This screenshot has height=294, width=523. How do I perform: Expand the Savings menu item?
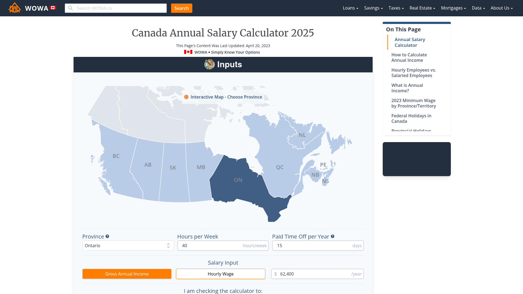click(x=373, y=8)
